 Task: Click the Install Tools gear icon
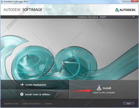pos(22,94)
